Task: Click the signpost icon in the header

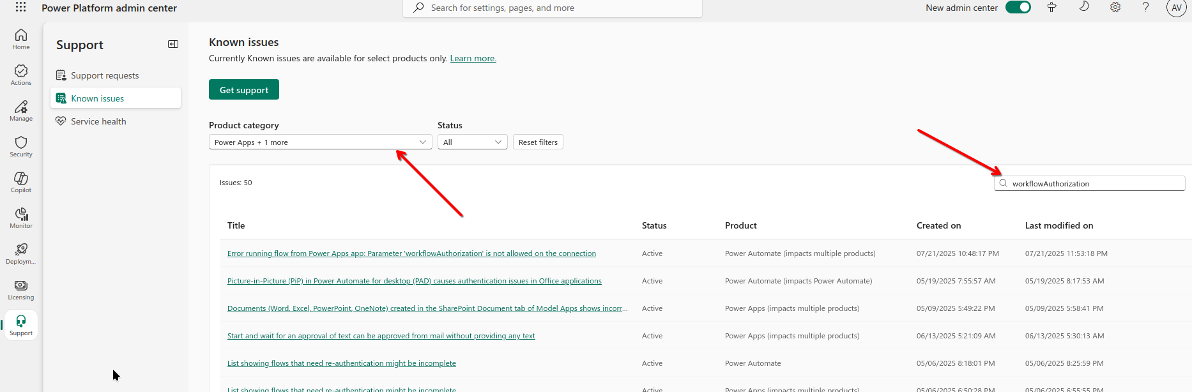Action: [1051, 8]
